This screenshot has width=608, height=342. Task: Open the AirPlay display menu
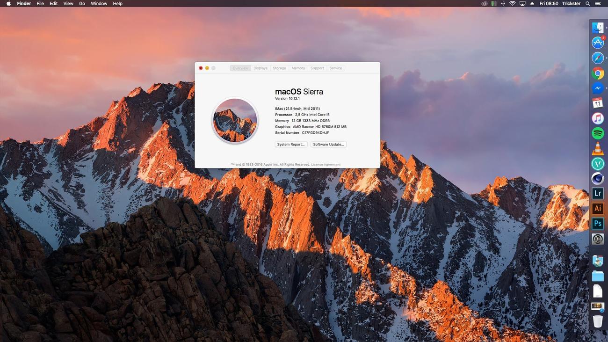pyautogui.click(x=522, y=3)
